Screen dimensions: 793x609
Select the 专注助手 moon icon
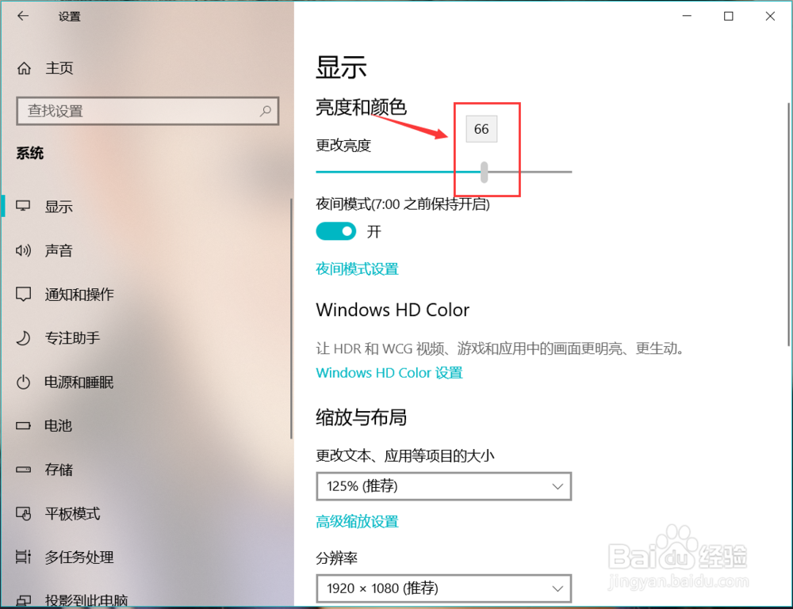click(23, 338)
